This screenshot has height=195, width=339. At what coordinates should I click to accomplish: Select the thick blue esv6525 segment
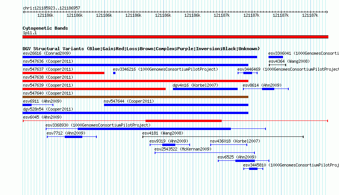(x=245, y=161)
